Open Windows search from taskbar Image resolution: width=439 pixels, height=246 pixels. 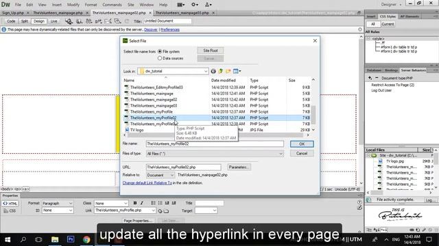(x=23, y=239)
